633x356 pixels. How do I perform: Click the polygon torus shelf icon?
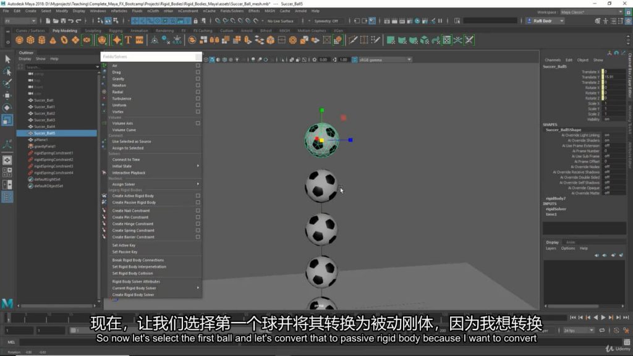pyautogui.click(x=64, y=40)
